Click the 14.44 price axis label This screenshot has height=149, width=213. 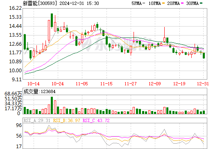coord(16,26)
